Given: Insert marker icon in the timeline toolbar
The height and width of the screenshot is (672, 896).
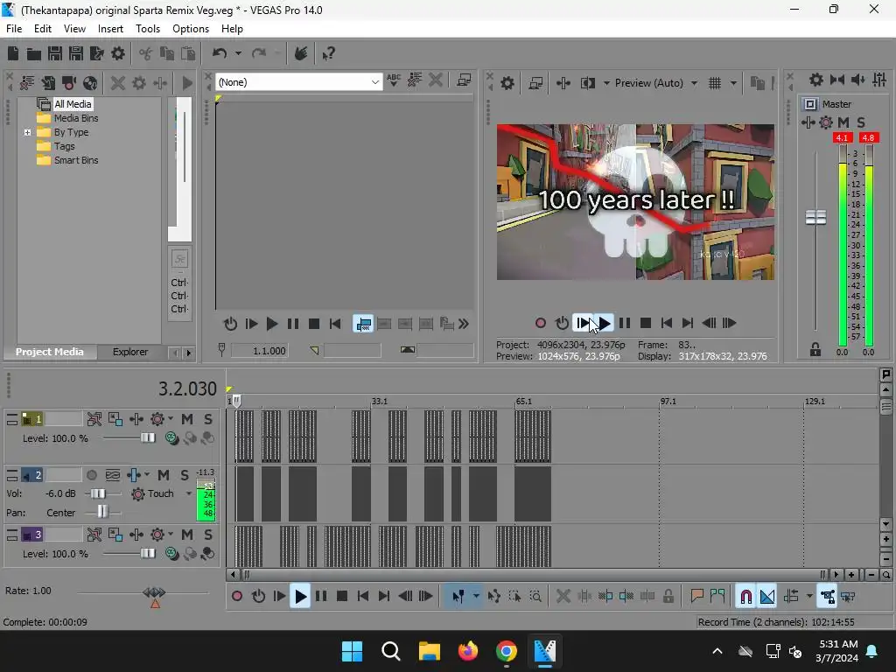Looking at the screenshot, I should (696, 597).
